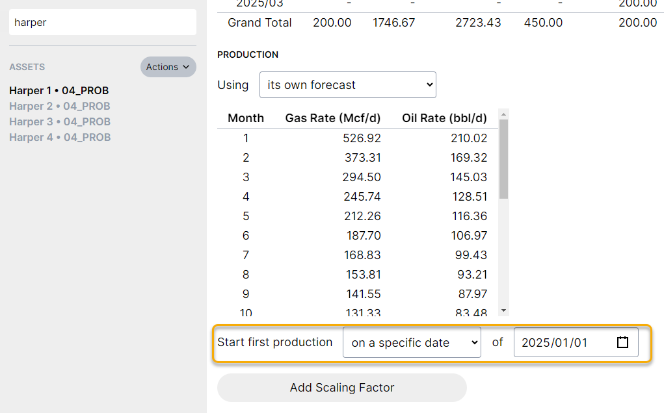
Task: Select the 526.92 gas rate cell
Action: 362,138
